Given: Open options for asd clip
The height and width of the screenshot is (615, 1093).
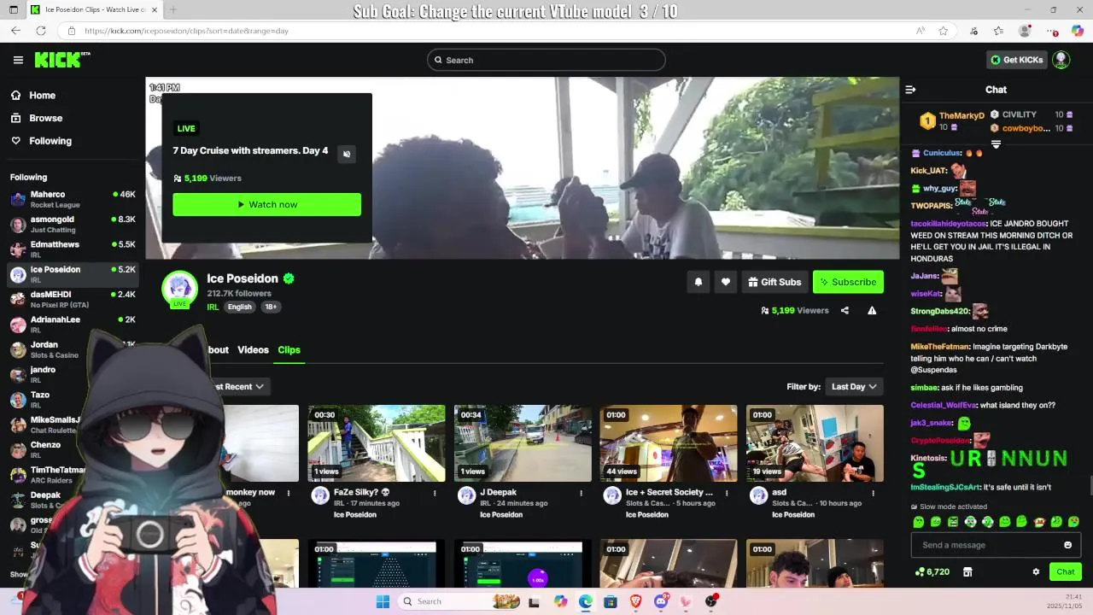Looking at the screenshot, I should (873, 493).
